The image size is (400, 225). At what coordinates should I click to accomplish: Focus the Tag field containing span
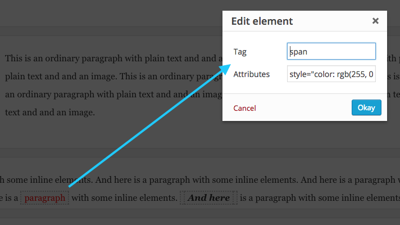pyautogui.click(x=331, y=51)
